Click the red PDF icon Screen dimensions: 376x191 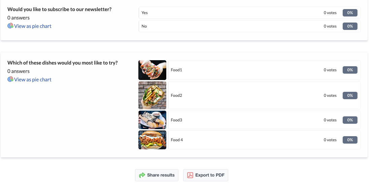tap(190, 175)
